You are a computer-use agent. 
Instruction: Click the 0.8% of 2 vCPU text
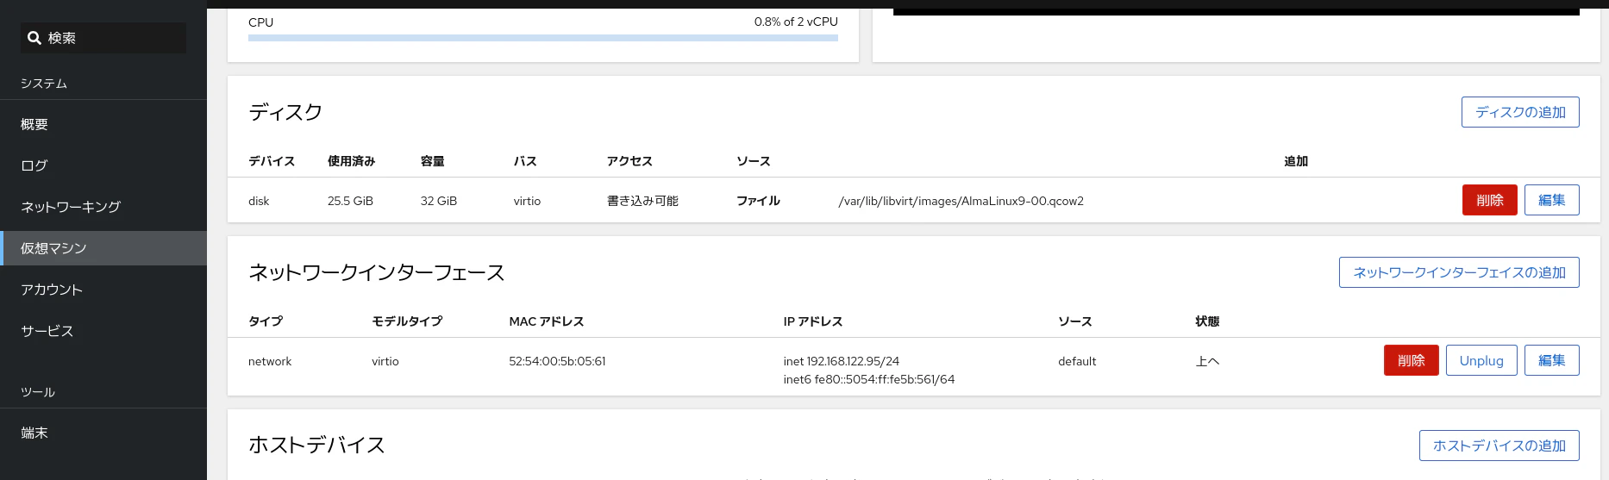pyautogui.click(x=796, y=22)
